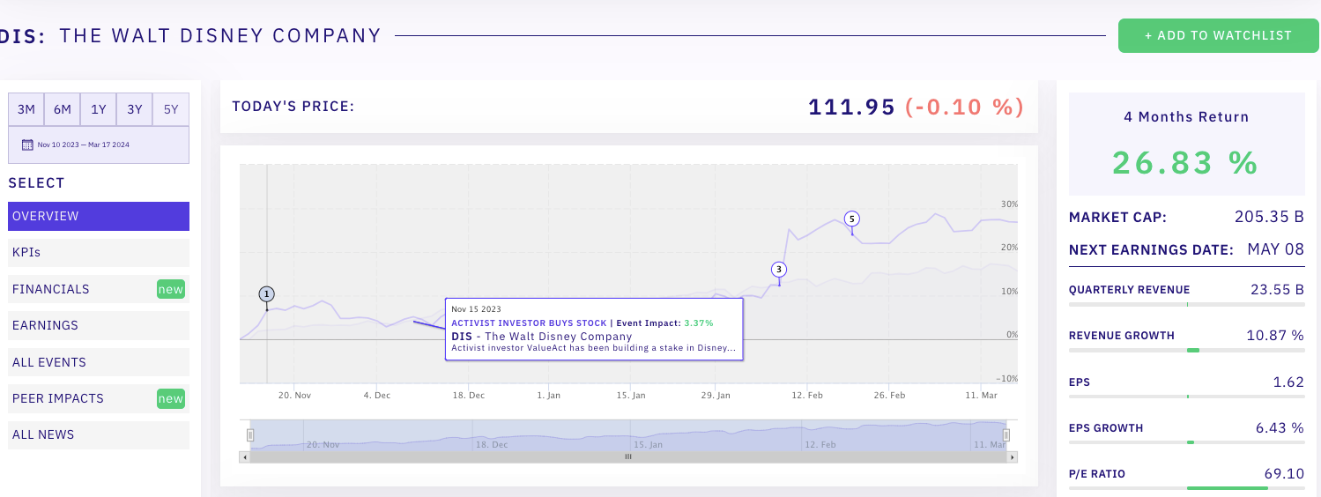Click the Revenue Growth indicator bar
Screen dimensions: 1321x497
(x=1186, y=350)
